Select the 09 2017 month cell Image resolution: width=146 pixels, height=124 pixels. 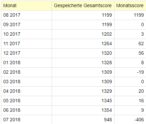tap(26, 24)
